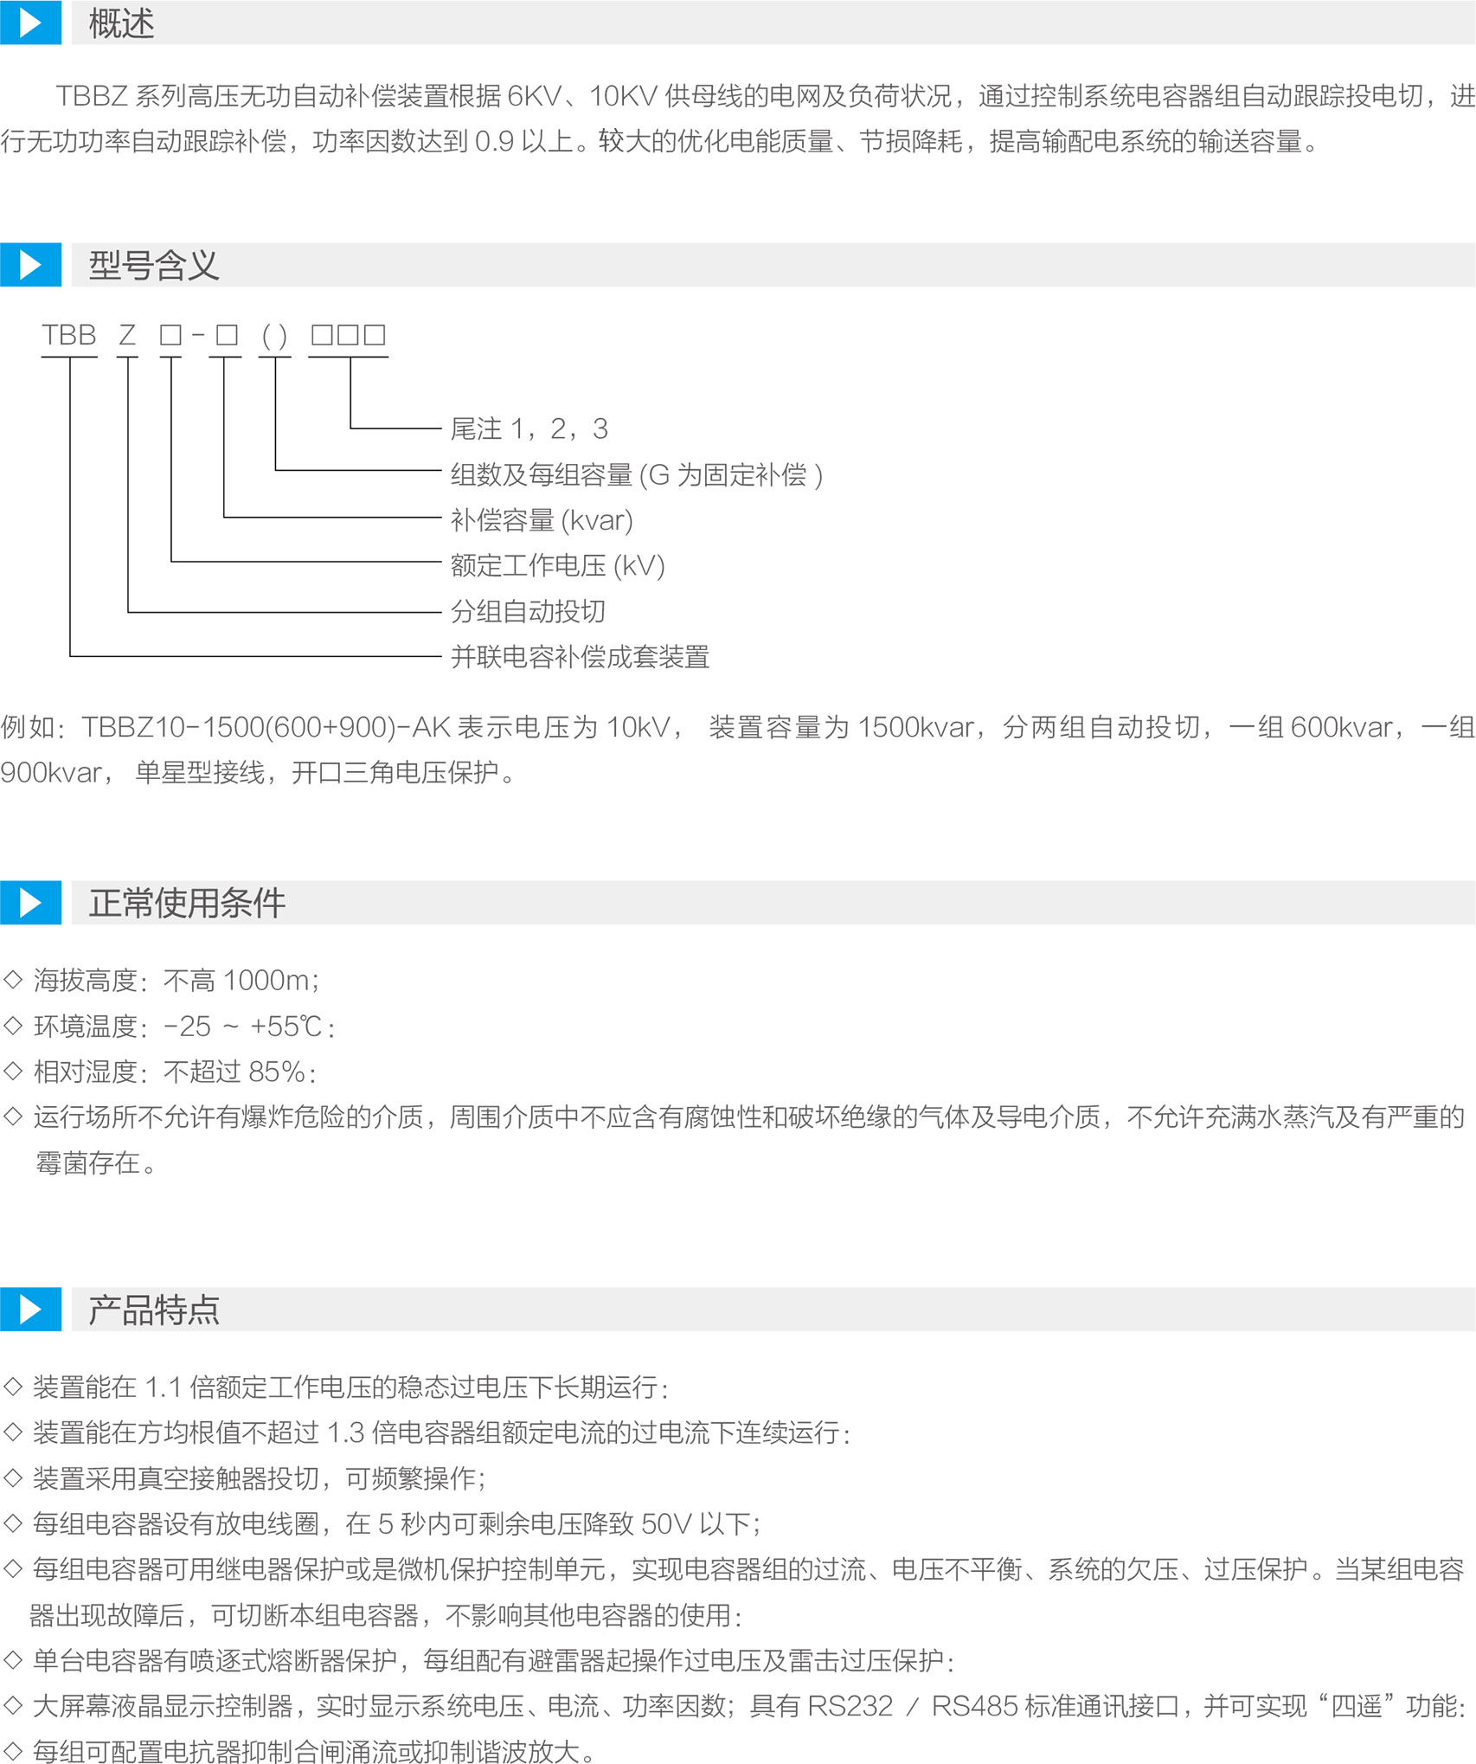Click the blue arrow icon beside 型号含义
Viewport: 1476px width, 1764px height.
click(30, 265)
